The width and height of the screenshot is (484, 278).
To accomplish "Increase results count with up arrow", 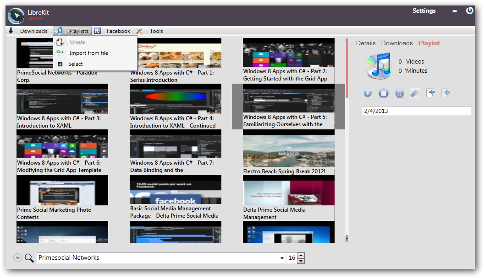I will pos(301,255).
